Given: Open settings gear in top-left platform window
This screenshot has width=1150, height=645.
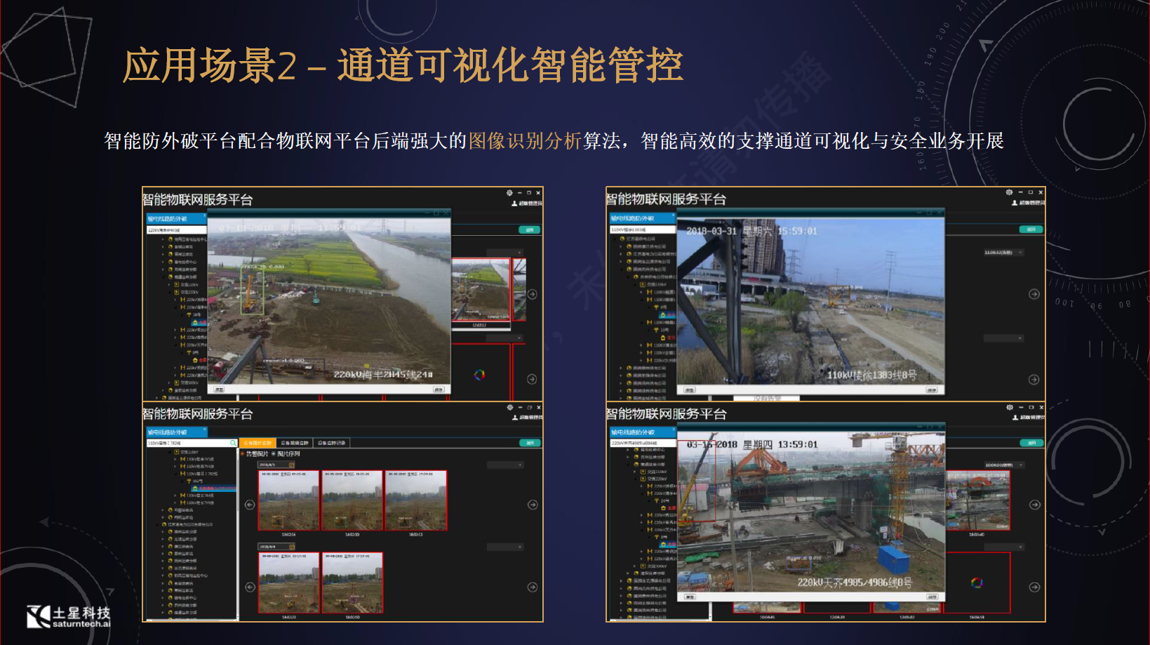Looking at the screenshot, I should point(509,192).
